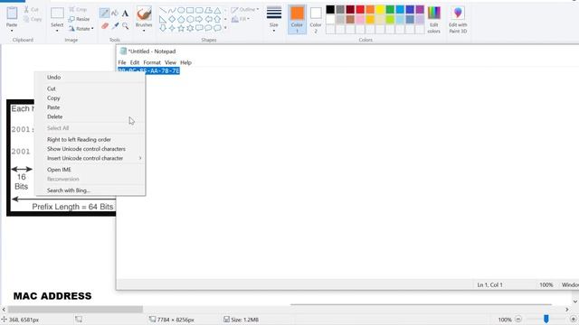Click the Paint horizontal scrollbar thumb
The image size is (579, 325).
[x=75, y=309]
